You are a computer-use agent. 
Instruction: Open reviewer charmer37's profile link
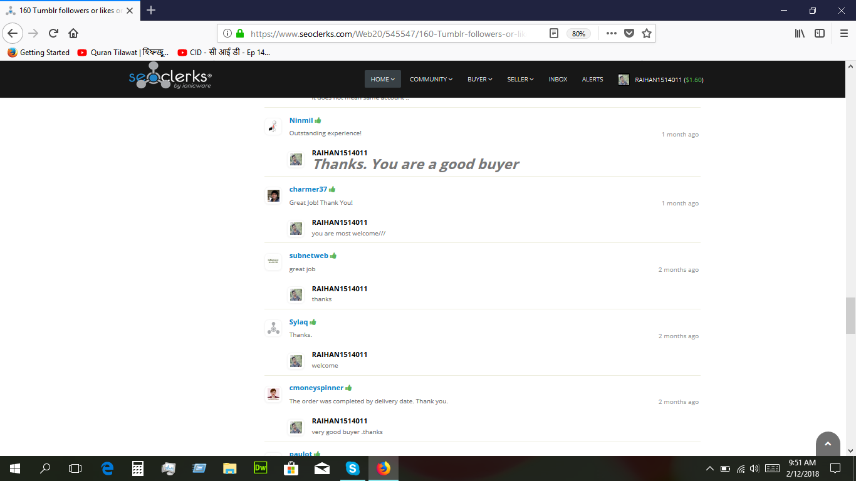coord(308,189)
